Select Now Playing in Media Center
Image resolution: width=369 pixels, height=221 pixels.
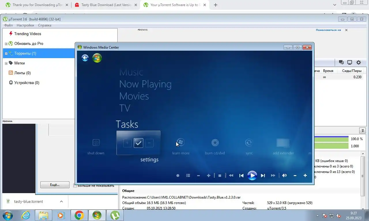pos(145,84)
